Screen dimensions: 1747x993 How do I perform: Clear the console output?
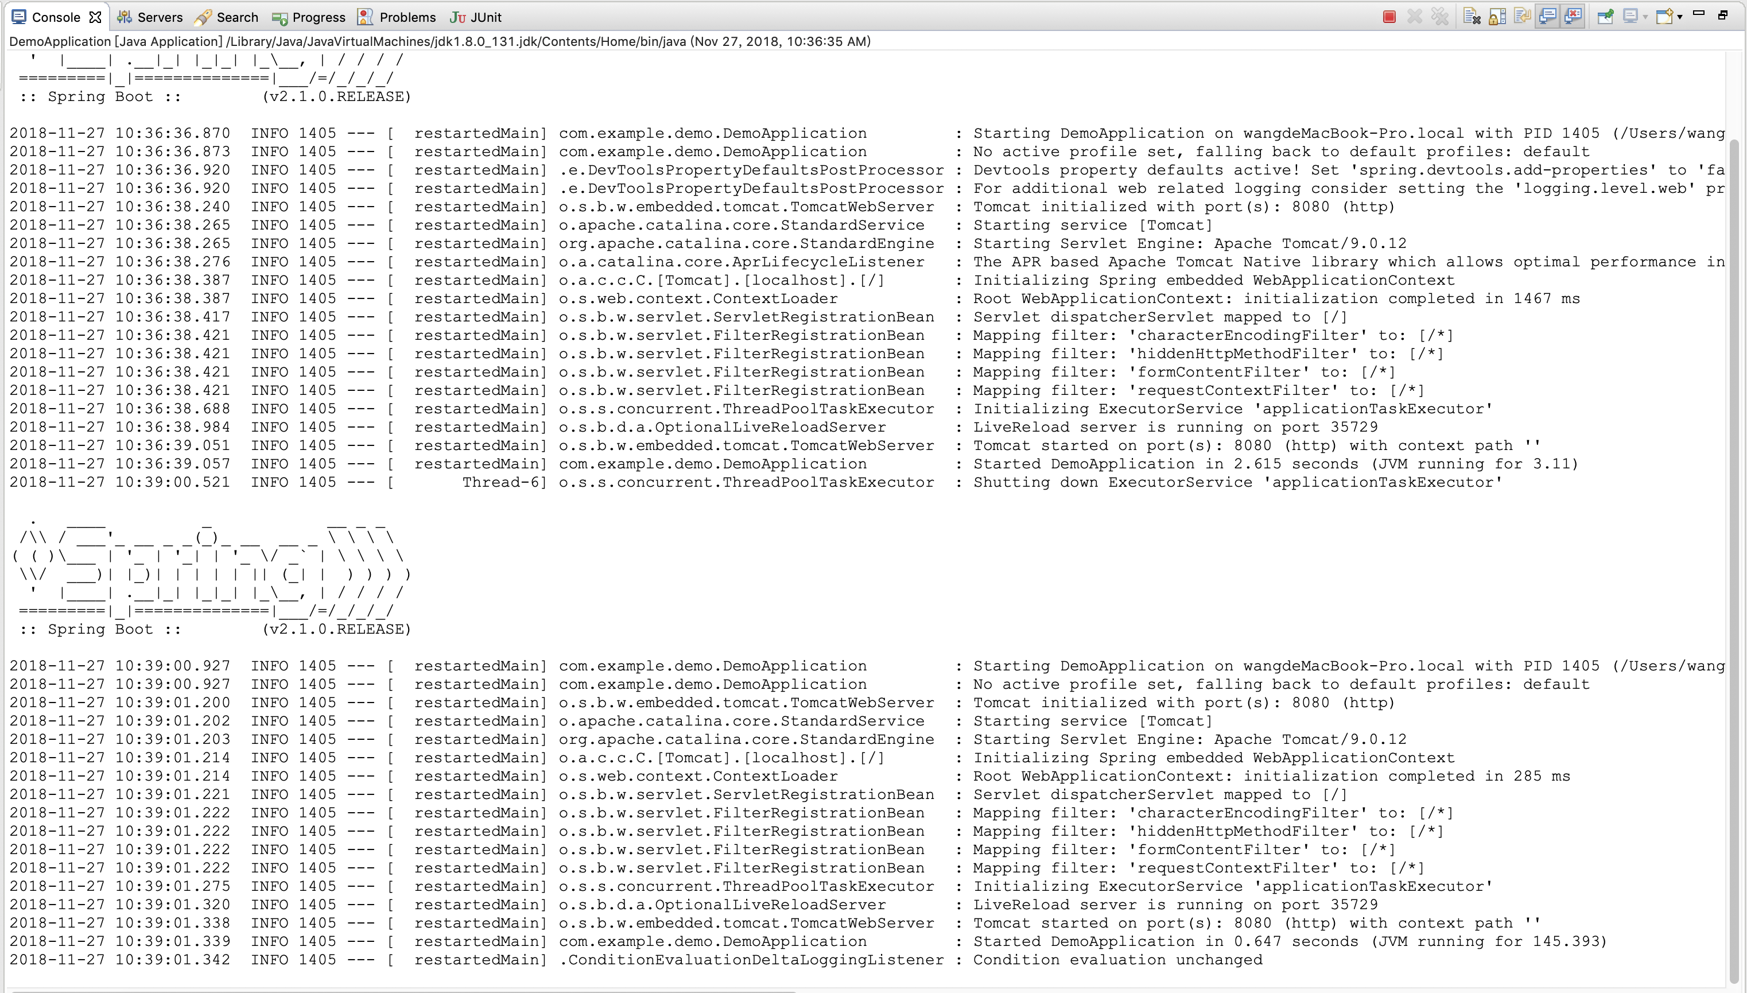tap(1472, 17)
